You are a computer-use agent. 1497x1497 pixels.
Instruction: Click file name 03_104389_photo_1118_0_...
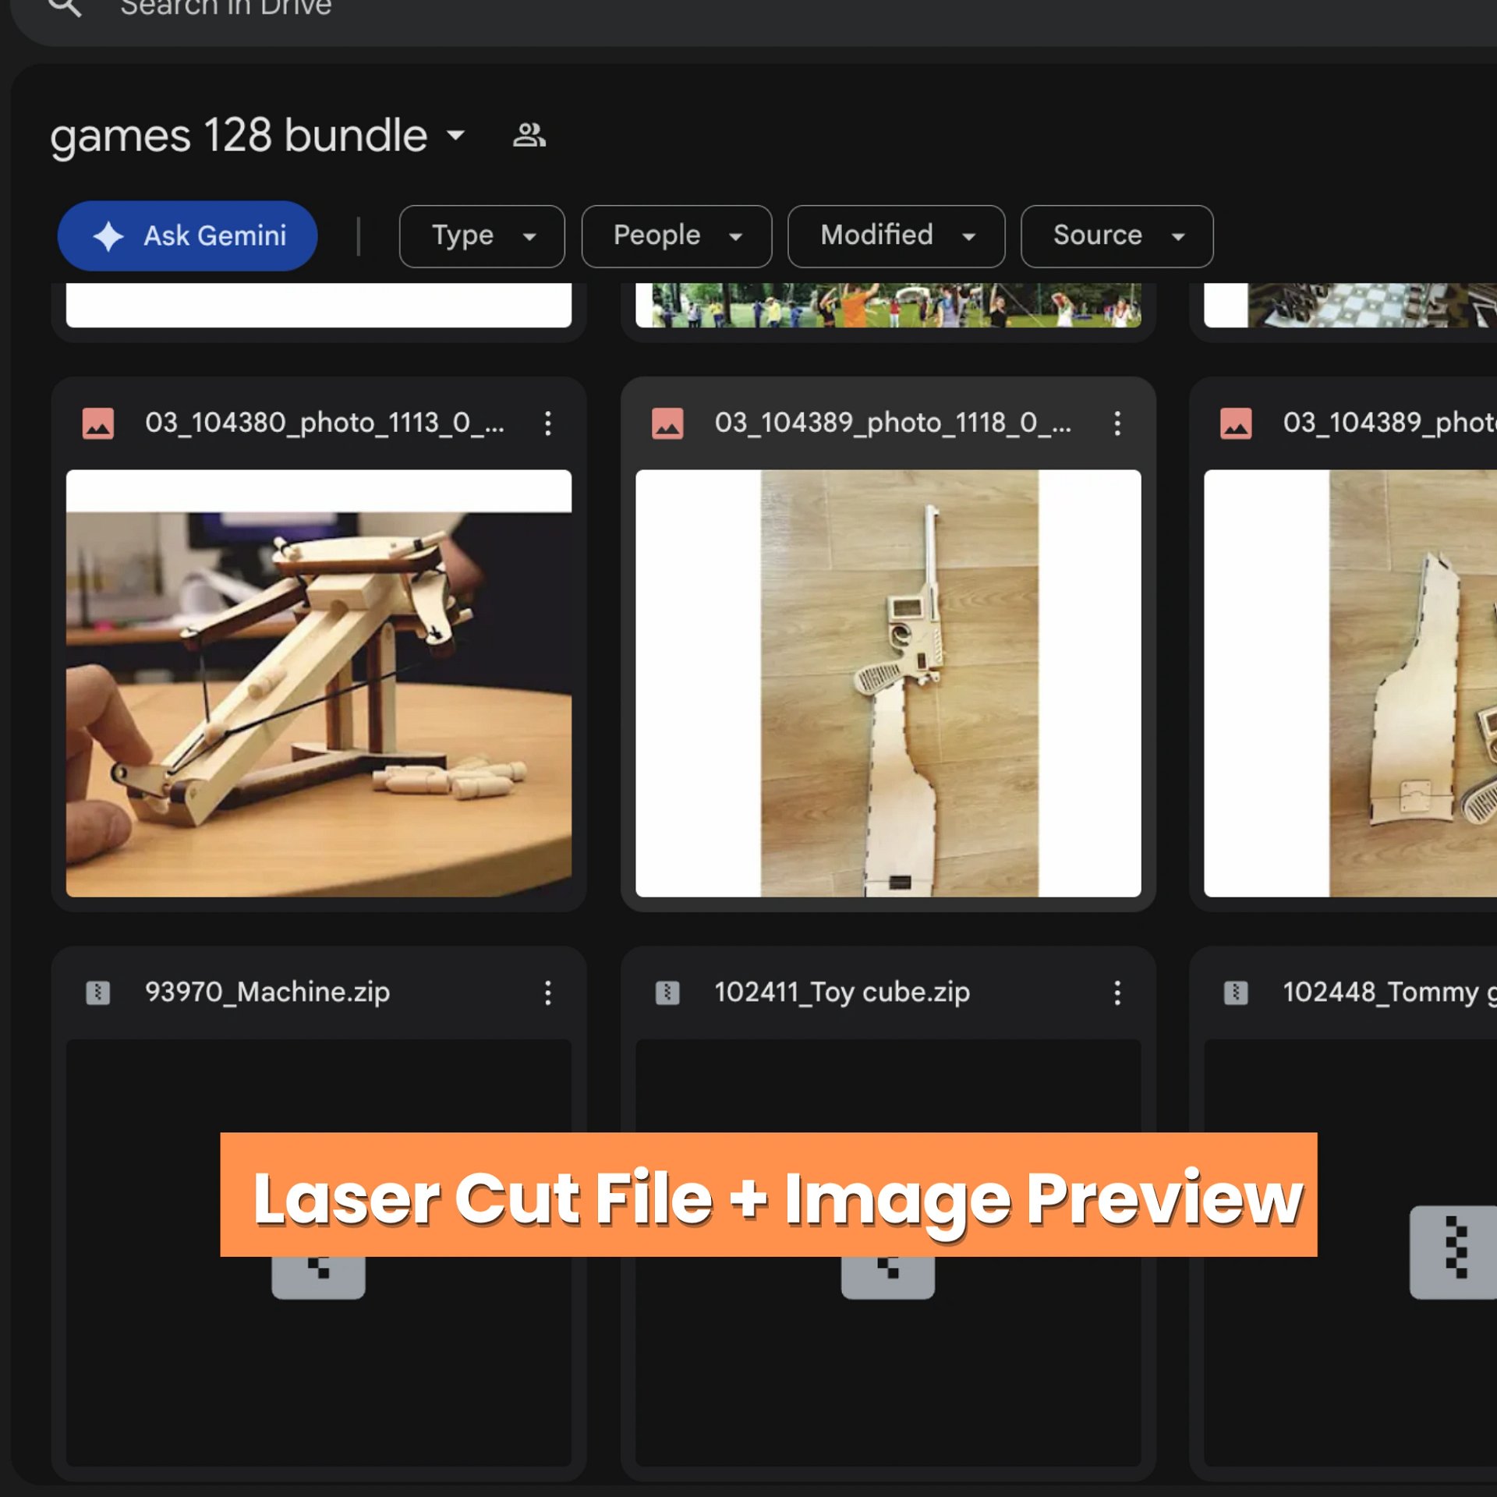click(x=893, y=423)
